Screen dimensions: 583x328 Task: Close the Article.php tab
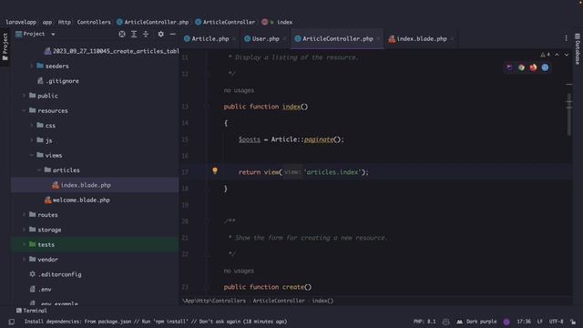234,38
